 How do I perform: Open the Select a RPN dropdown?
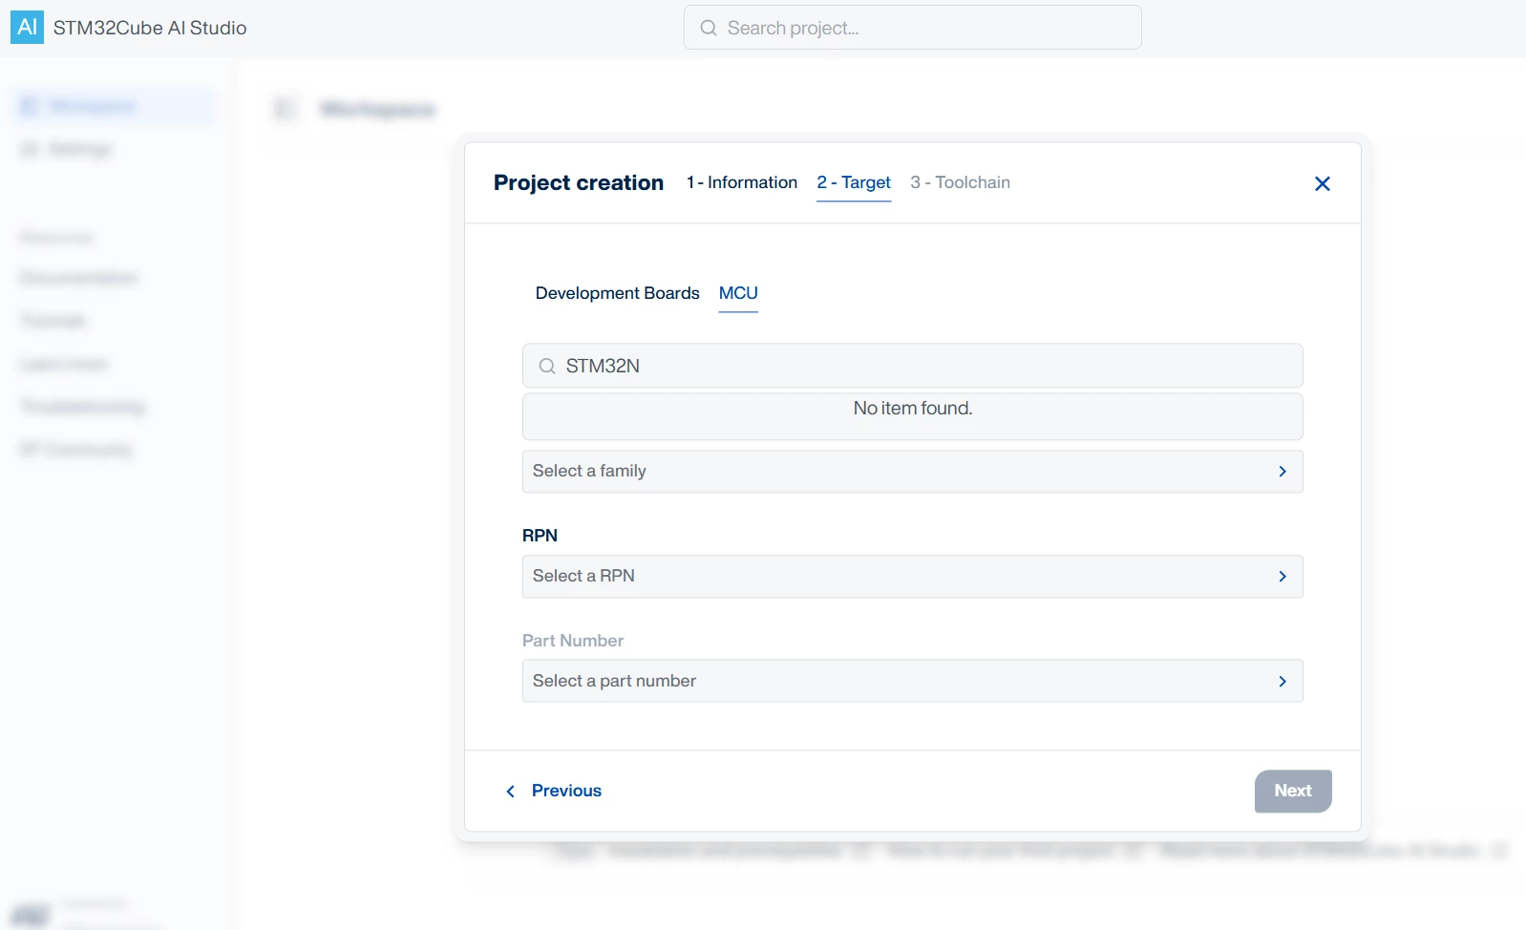912,577
